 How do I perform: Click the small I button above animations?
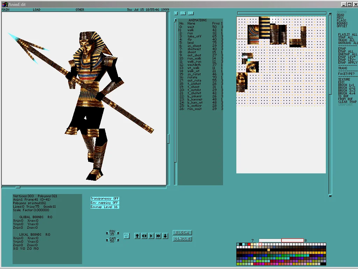click(x=176, y=13)
